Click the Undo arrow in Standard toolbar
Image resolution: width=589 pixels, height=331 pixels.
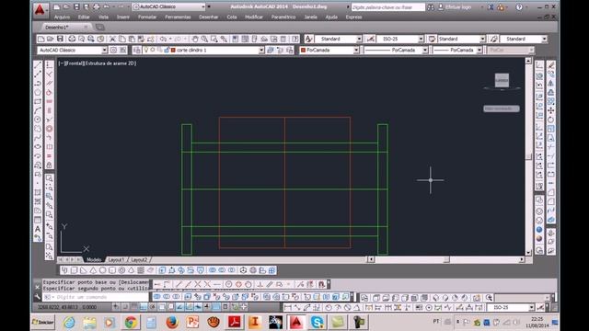click(163, 39)
